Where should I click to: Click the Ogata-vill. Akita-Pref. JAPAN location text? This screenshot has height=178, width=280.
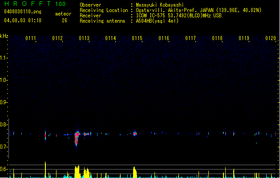199,10
